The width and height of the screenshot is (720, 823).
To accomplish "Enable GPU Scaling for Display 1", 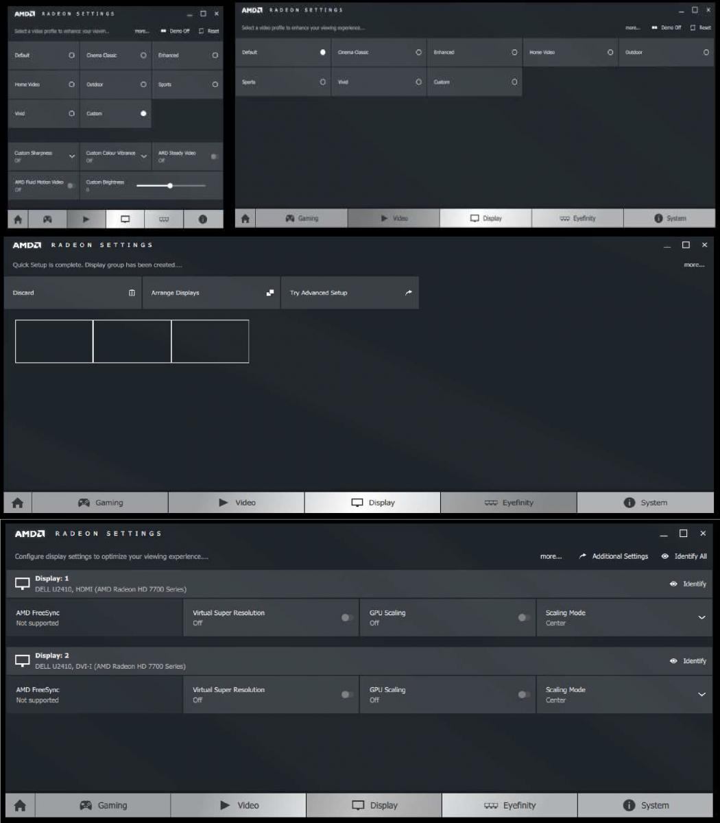I will pyautogui.click(x=524, y=618).
